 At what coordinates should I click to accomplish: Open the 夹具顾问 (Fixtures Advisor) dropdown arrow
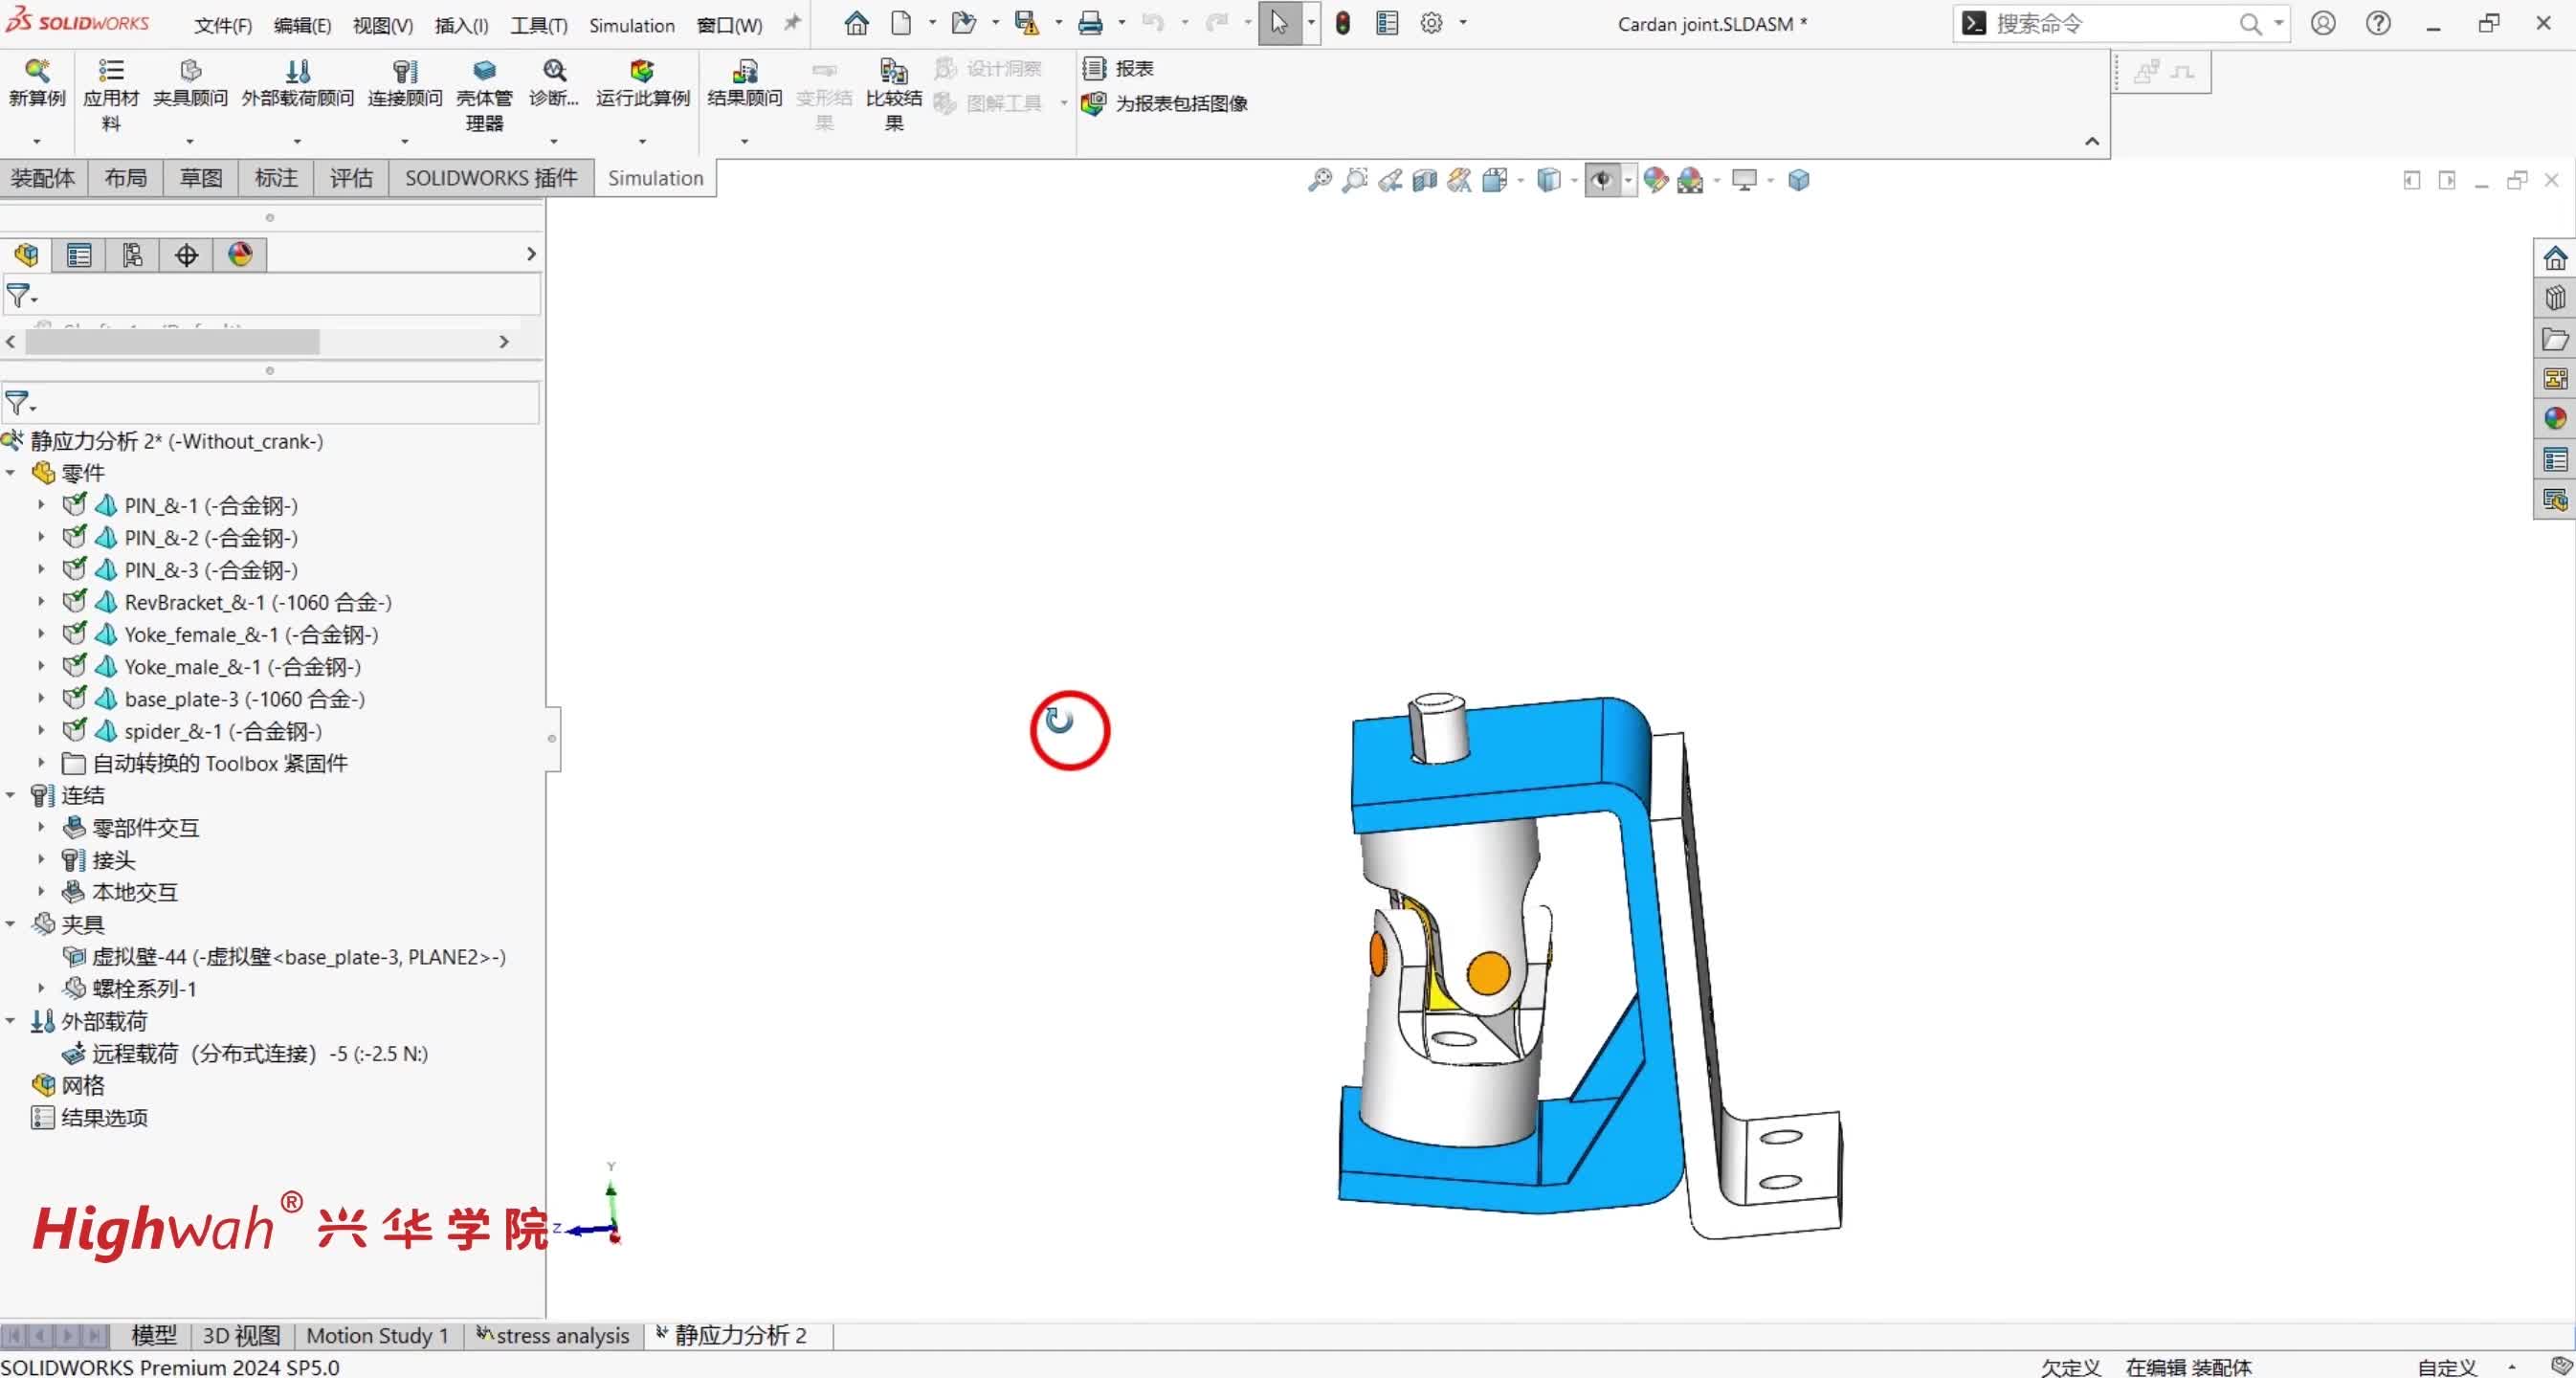(x=190, y=141)
